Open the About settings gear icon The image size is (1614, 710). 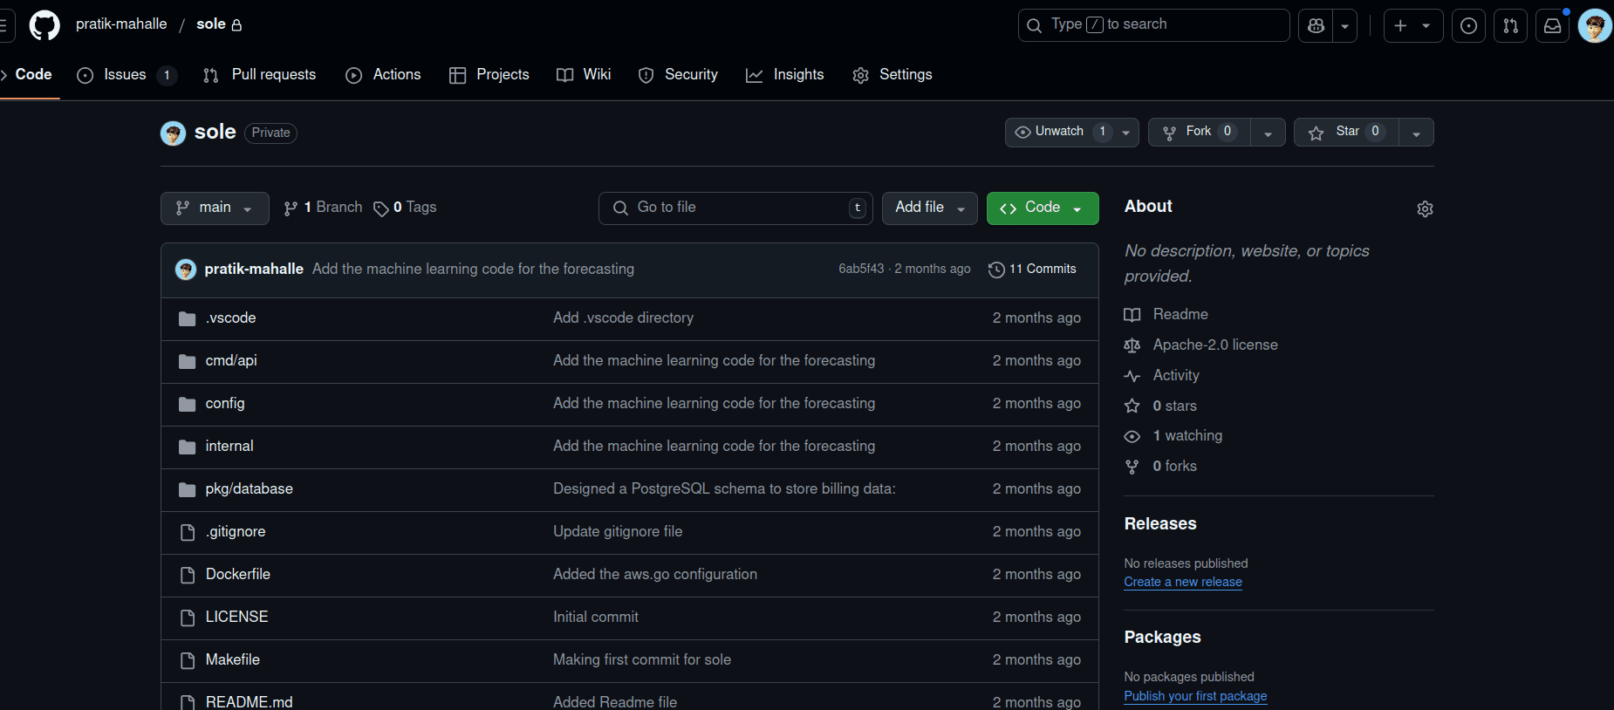pos(1425,209)
